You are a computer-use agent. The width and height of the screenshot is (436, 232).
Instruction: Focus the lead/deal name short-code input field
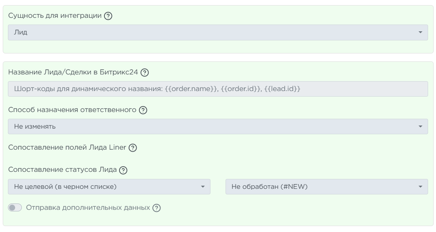pyautogui.click(x=218, y=89)
